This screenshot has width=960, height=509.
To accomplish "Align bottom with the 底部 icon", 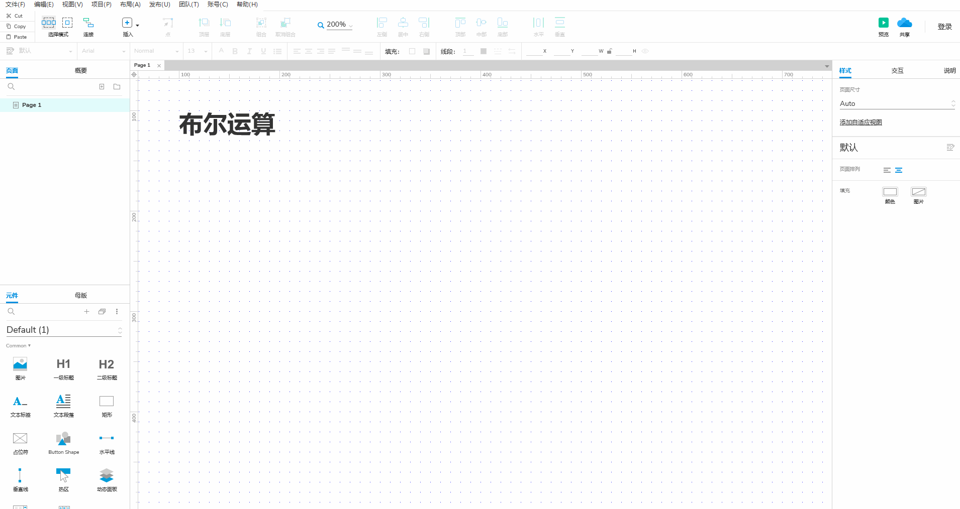I will pyautogui.click(x=503, y=23).
